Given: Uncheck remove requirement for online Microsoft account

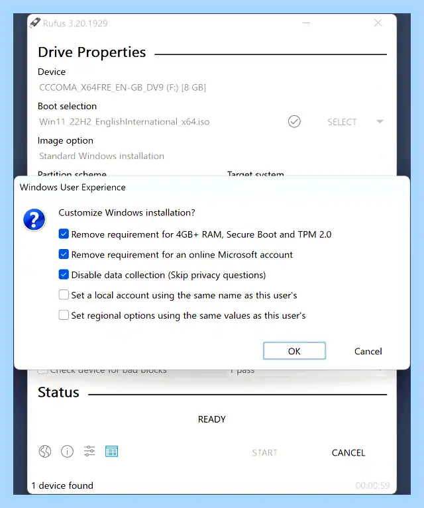Looking at the screenshot, I should point(64,254).
